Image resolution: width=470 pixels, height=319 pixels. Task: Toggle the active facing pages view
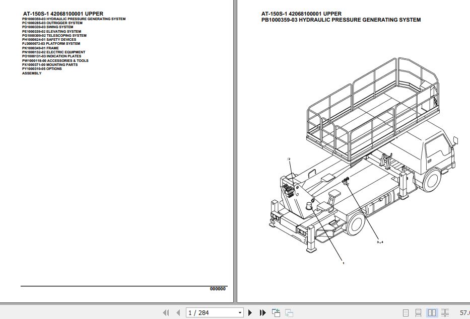tap(432, 312)
